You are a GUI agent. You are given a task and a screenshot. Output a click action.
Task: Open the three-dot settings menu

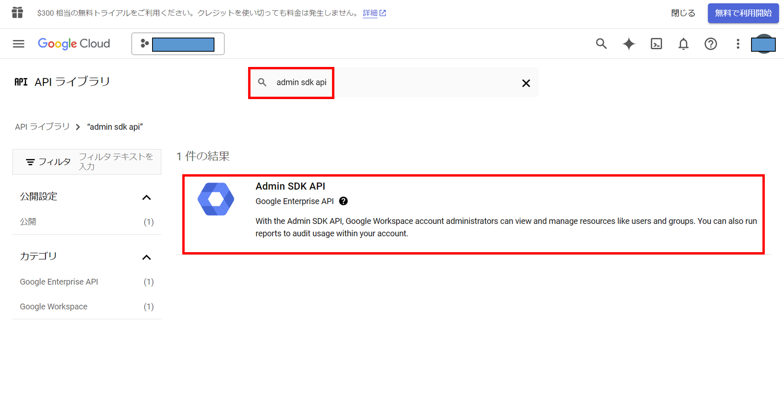point(738,43)
